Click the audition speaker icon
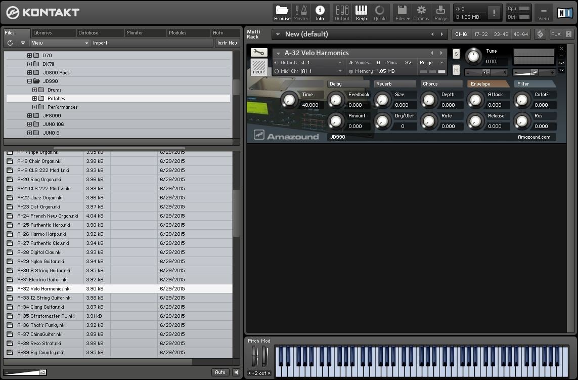 [236, 372]
